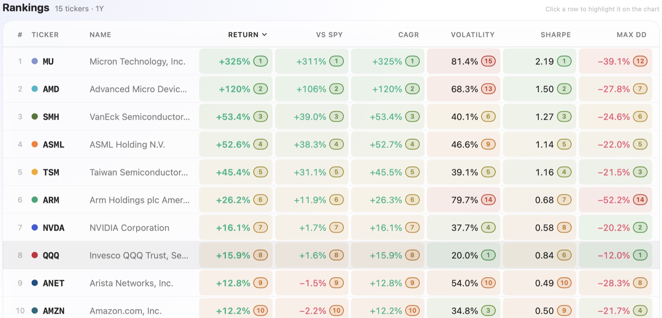Click TSM vs SPY +31.1% cell
662x318 pixels.
[x=312, y=172]
